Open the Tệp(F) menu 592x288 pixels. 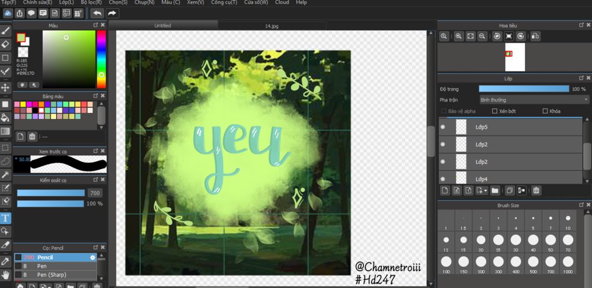click(x=8, y=2)
